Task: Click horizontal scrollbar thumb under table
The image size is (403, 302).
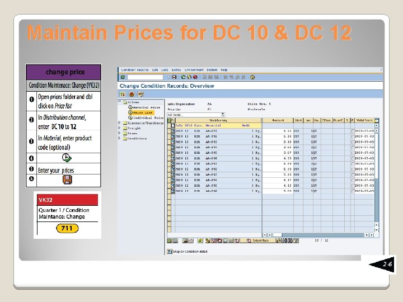Action: tap(277, 235)
